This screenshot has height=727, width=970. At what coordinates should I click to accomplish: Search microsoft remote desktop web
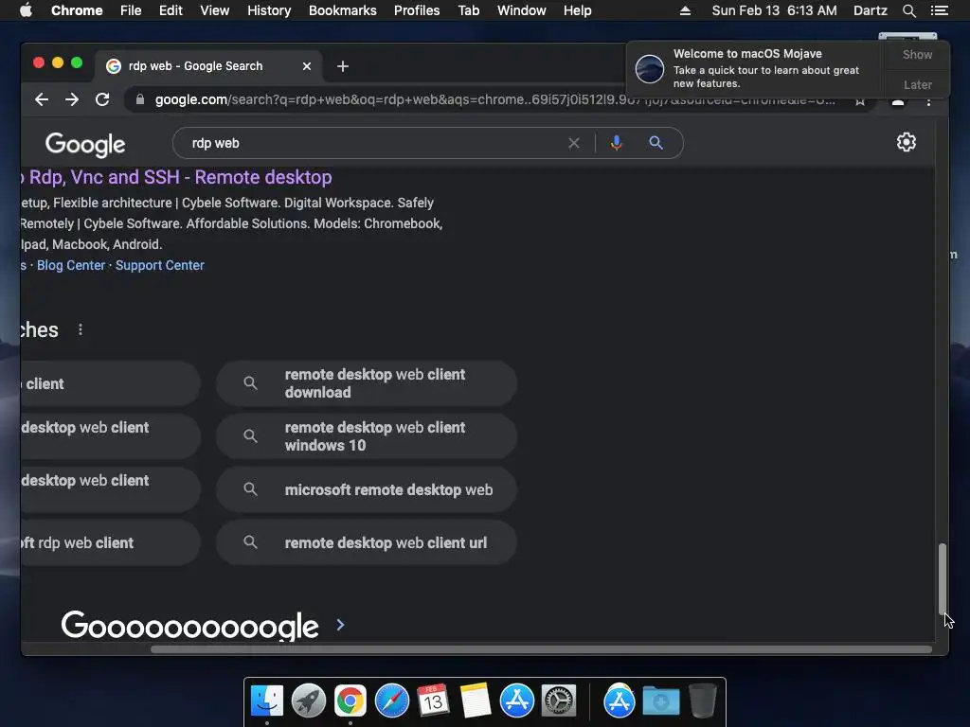[367, 489]
